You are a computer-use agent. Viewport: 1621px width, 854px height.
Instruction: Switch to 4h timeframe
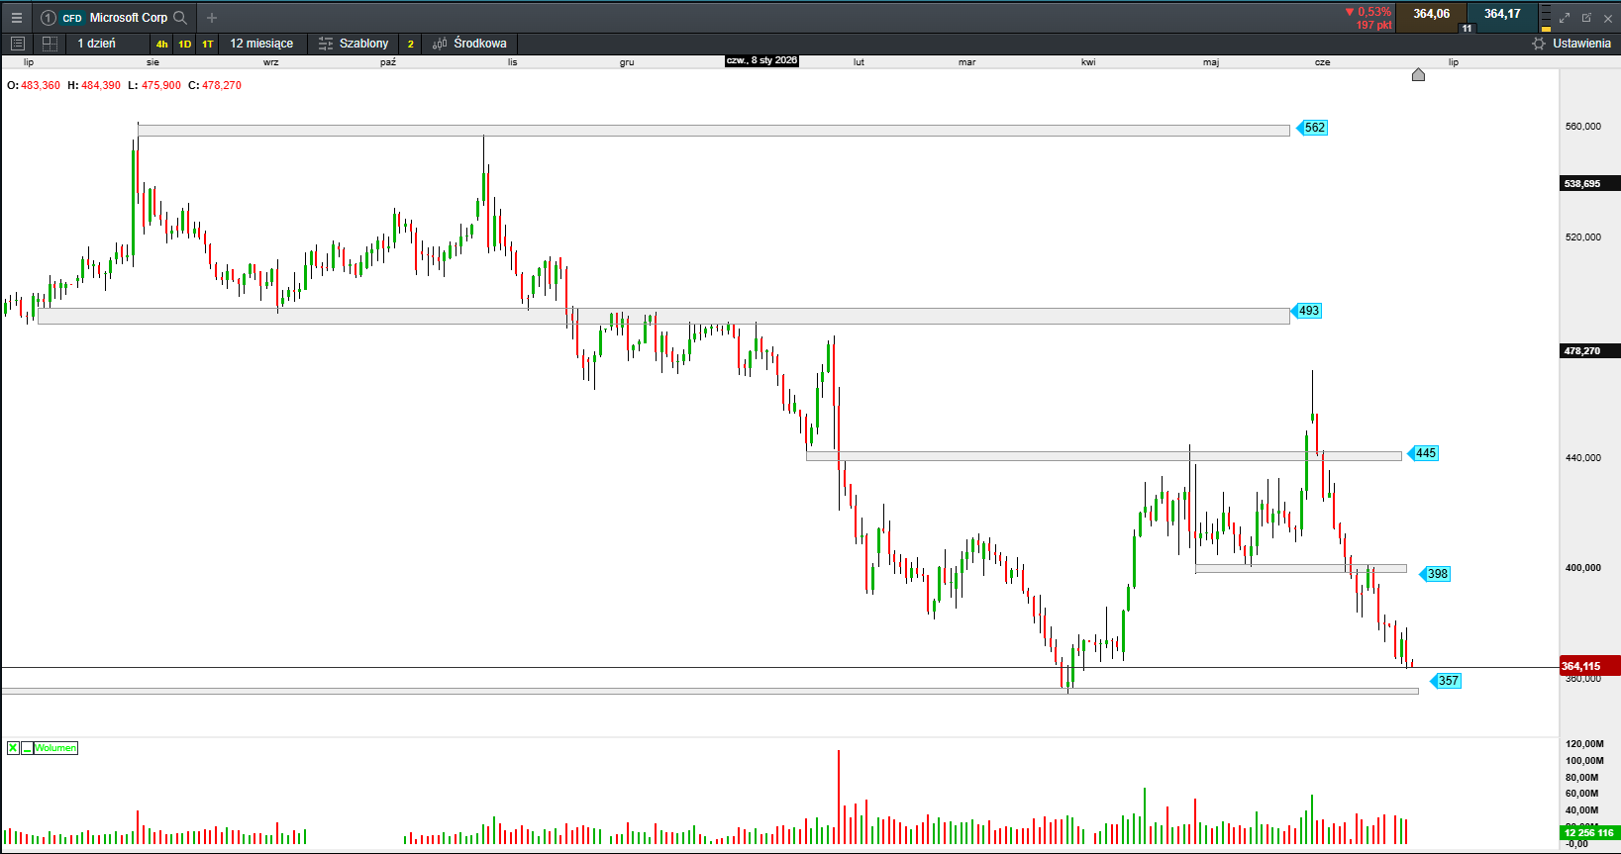[161, 44]
